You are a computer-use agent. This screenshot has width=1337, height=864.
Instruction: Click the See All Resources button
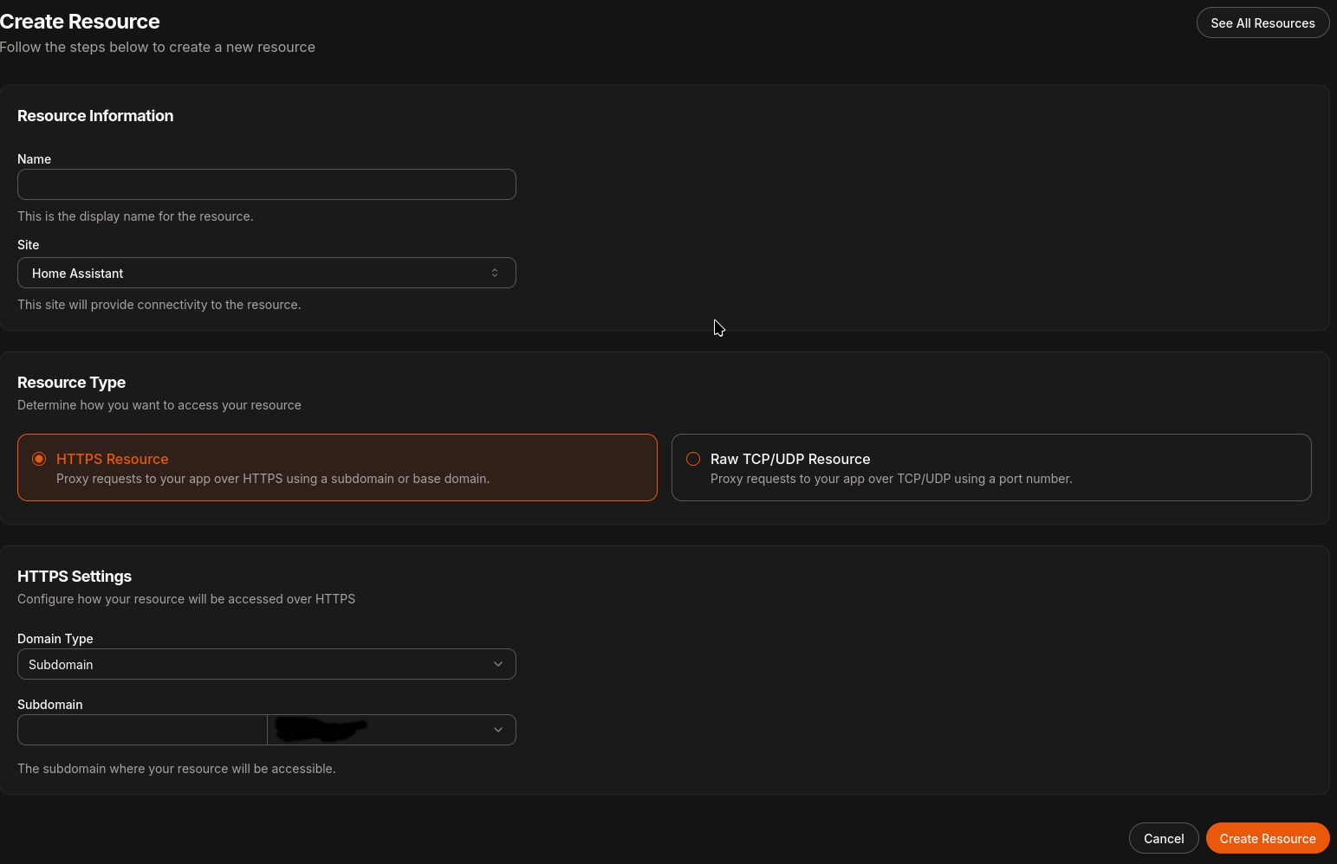coord(1262,23)
